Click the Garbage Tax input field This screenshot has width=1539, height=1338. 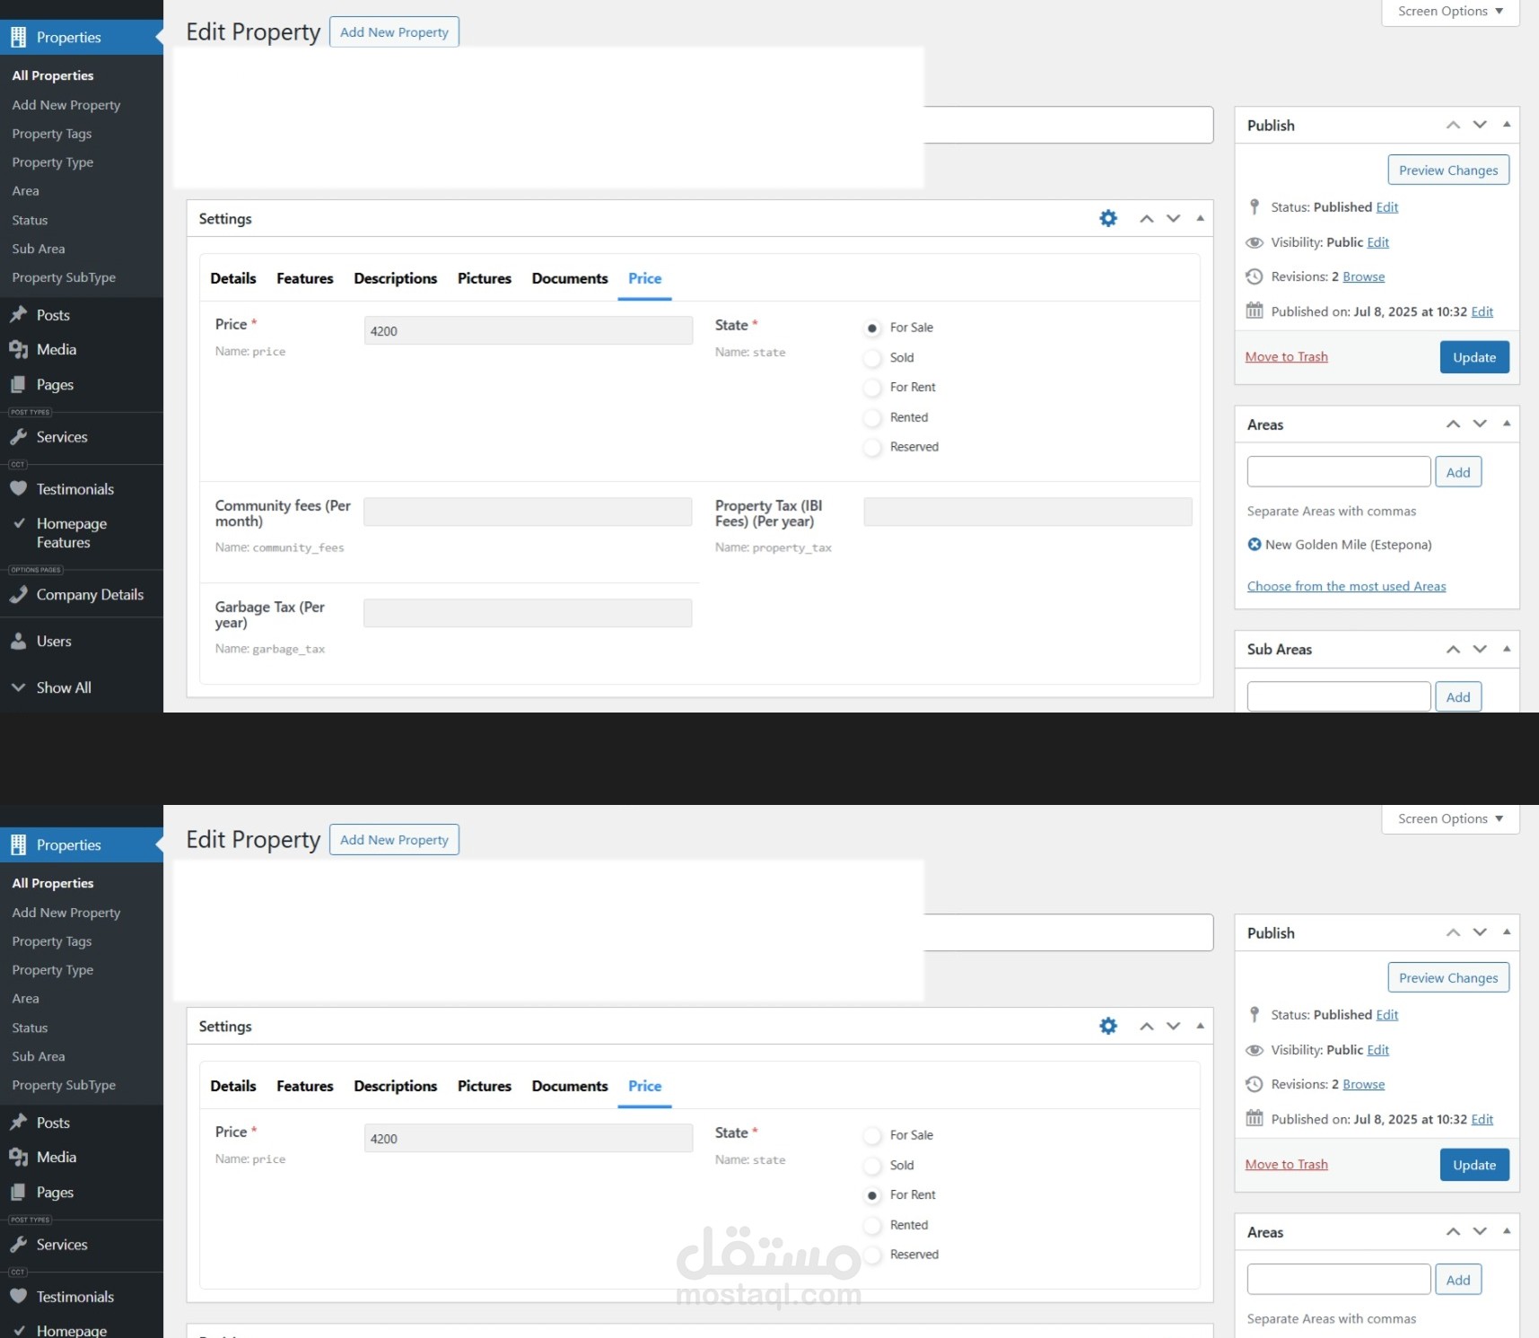coord(528,613)
